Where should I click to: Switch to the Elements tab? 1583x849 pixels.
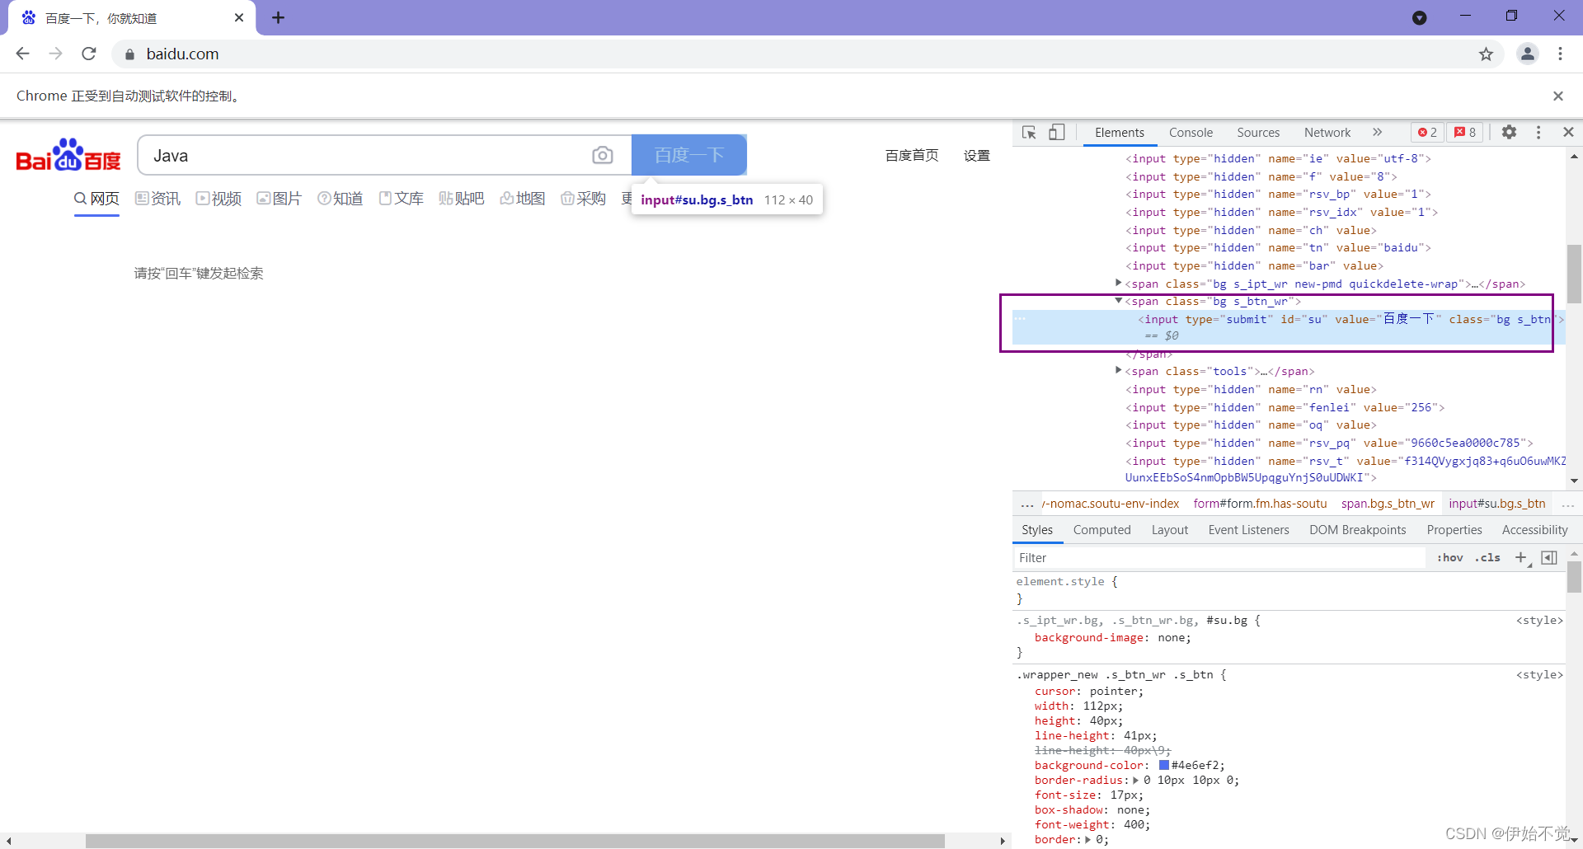pos(1120,133)
